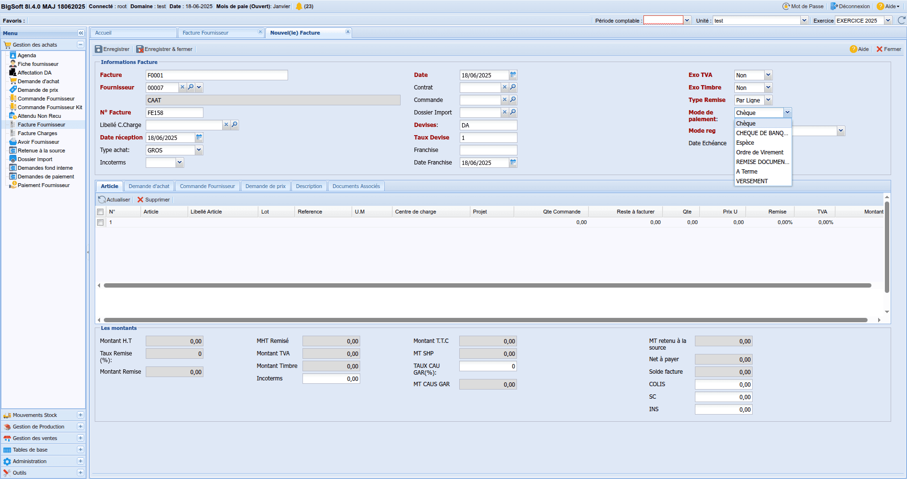Clear the Fournisseur field with X icon
The width and height of the screenshot is (907, 479).
(x=183, y=87)
